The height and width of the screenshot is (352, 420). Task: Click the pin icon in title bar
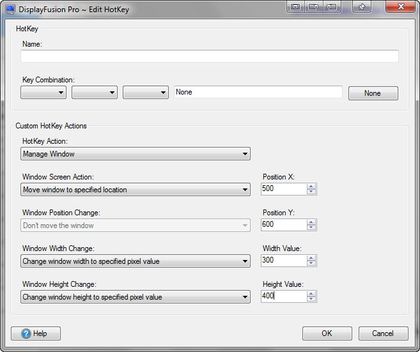361,6
